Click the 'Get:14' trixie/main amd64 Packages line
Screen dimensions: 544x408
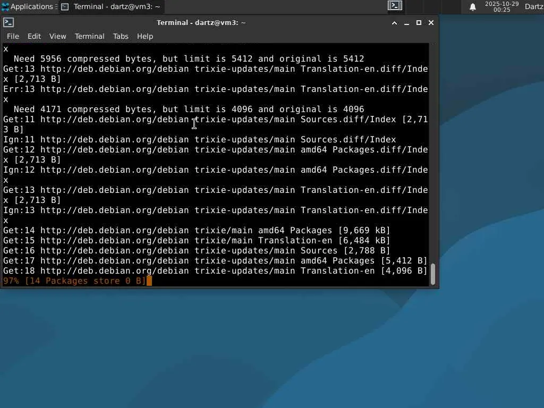pyautogui.click(x=197, y=231)
